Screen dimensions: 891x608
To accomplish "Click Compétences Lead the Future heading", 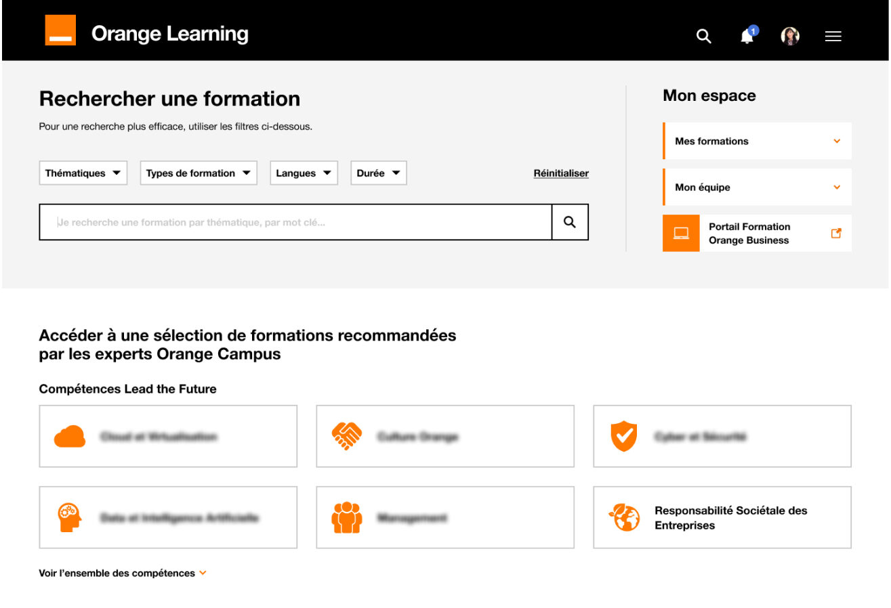I will point(128,389).
